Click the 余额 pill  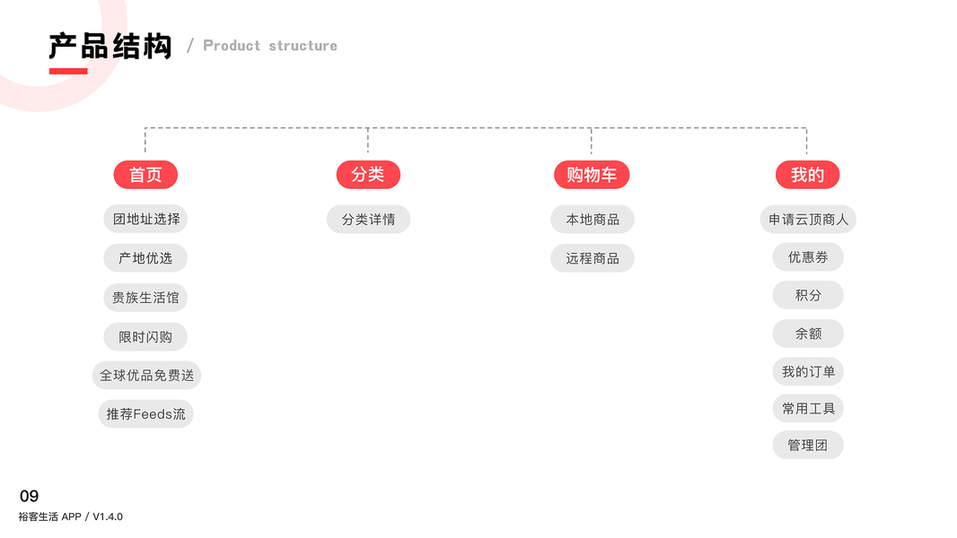coord(808,334)
